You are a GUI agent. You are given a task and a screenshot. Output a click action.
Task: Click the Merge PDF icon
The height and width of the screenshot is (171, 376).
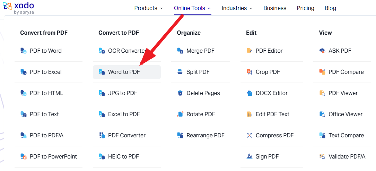[180, 51]
